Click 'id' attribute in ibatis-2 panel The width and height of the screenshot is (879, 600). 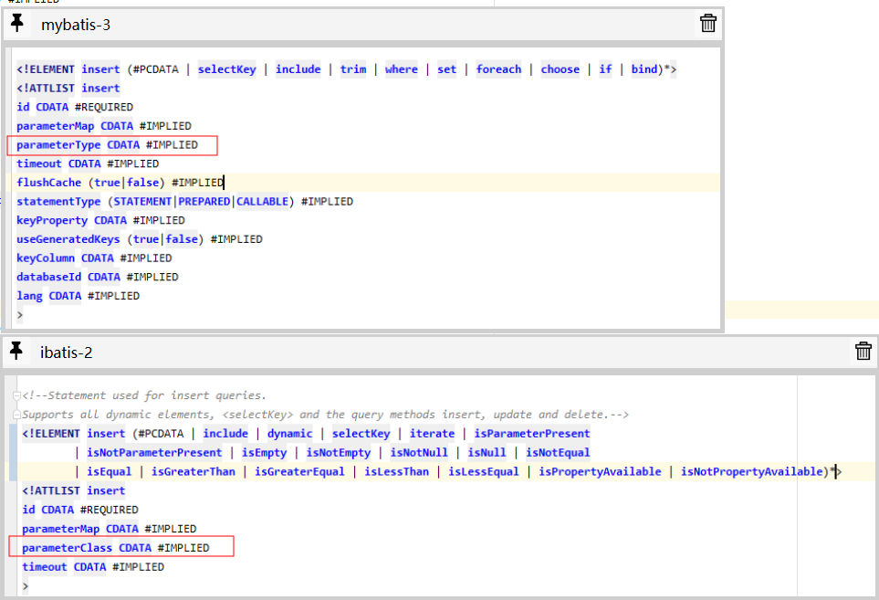(x=28, y=510)
